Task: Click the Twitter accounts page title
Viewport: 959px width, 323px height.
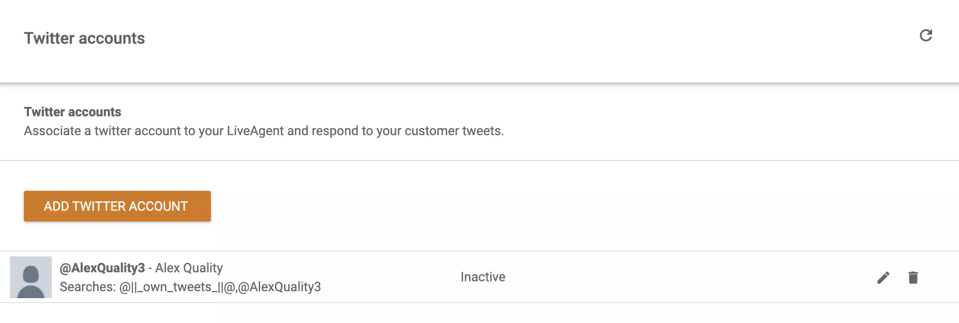Action: tap(85, 38)
